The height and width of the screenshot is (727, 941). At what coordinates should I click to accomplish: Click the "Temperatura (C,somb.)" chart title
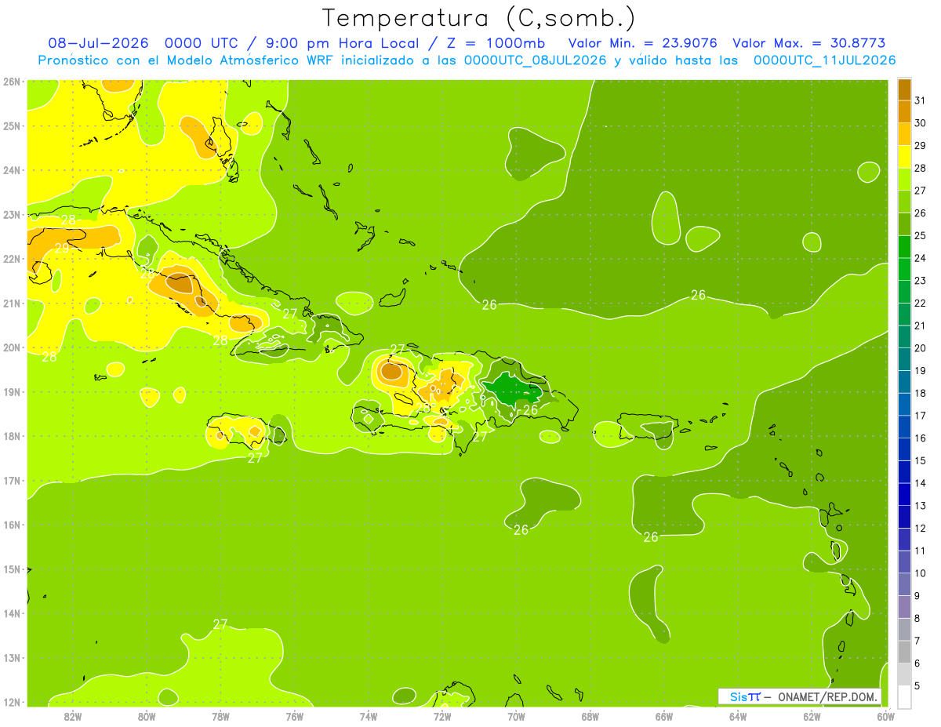coord(479,18)
